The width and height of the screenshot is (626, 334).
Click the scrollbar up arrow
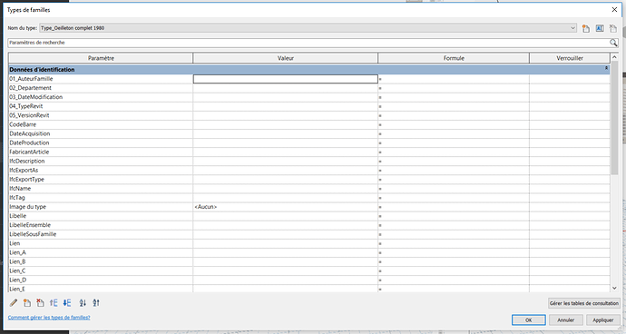pos(614,57)
